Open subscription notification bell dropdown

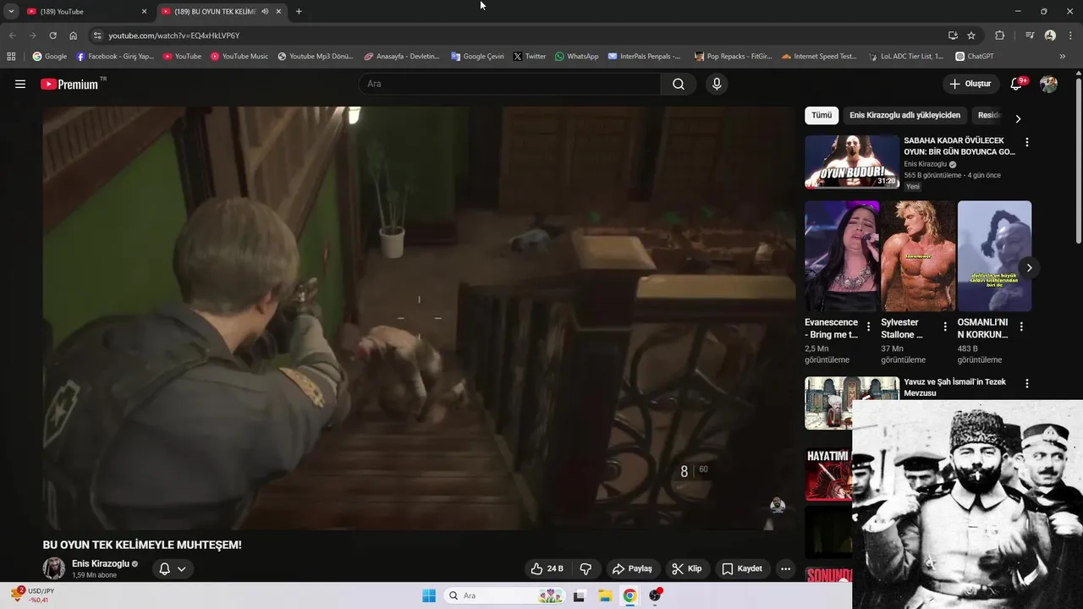(173, 568)
